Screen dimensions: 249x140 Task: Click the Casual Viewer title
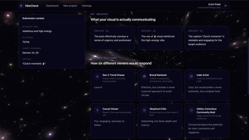[110, 109]
